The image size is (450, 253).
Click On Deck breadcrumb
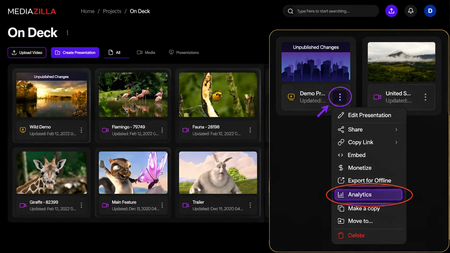click(x=140, y=11)
